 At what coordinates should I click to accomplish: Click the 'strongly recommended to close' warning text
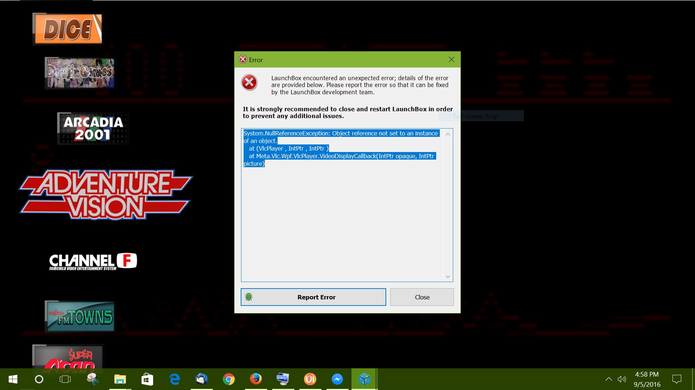(347, 112)
